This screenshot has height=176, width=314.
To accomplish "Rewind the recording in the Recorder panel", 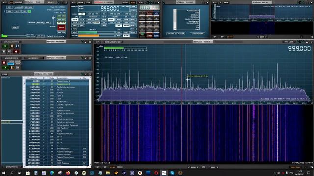I will pos(9,52).
